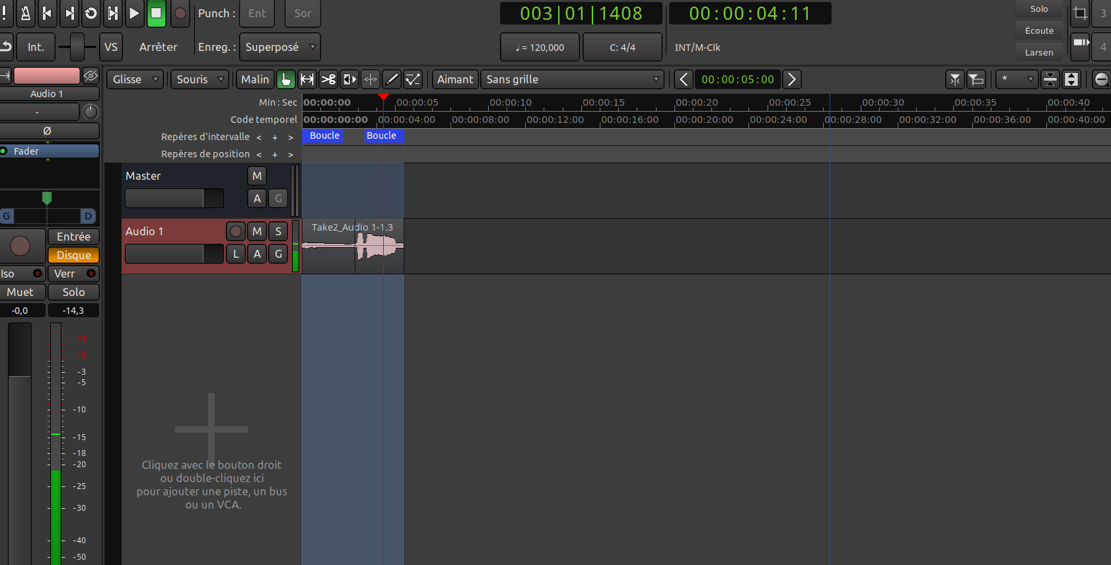This screenshot has height=565, width=1111.
Task: Choose the Draw pencil tool
Action: pyautogui.click(x=392, y=79)
